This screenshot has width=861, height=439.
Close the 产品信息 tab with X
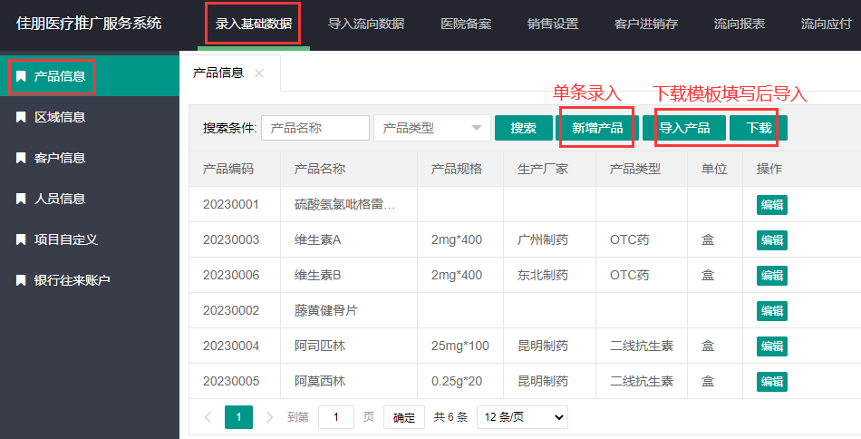[x=259, y=73]
